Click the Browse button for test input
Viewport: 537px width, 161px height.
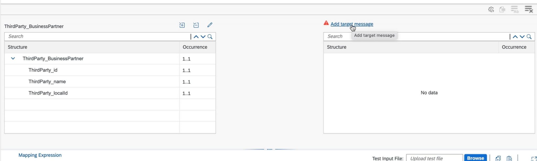(x=475, y=158)
